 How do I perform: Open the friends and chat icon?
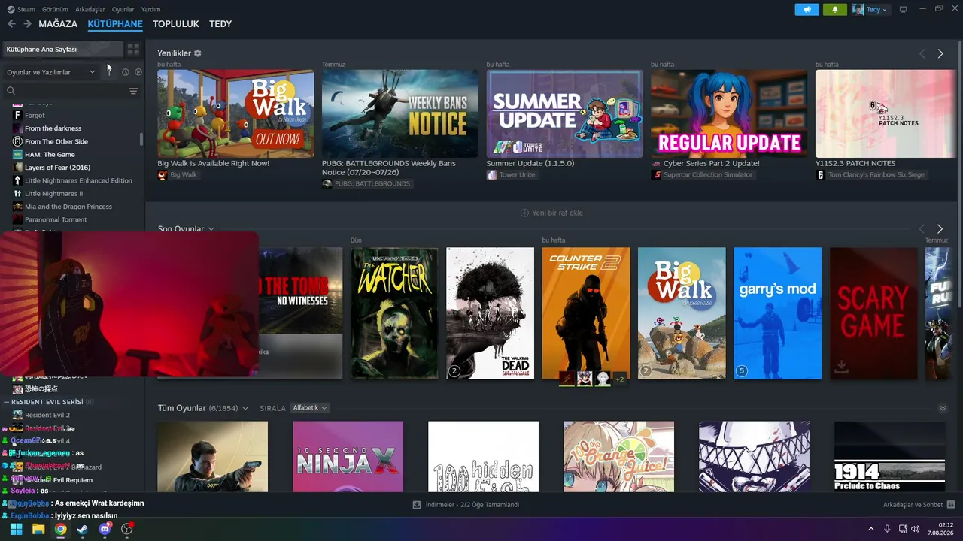[x=951, y=505]
